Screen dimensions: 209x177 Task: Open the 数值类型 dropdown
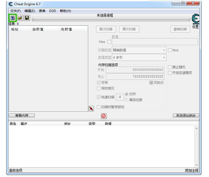pyautogui.click(x=139, y=57)
